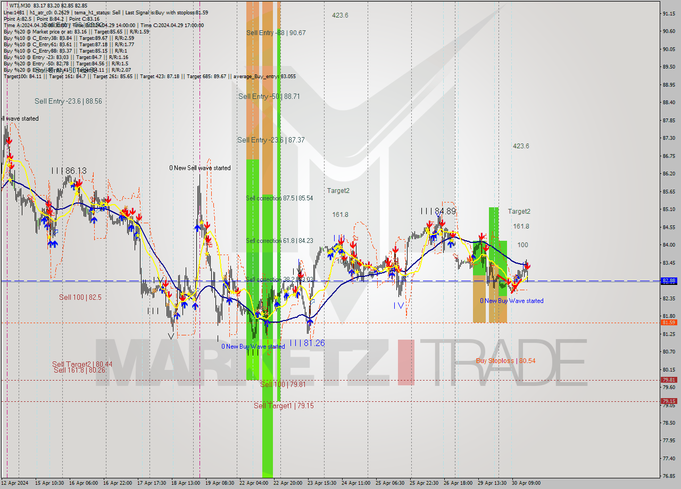Click the '15 Apr 10:30' time label
The width and height of the screenshot is (681, 489).
point(49,483)
